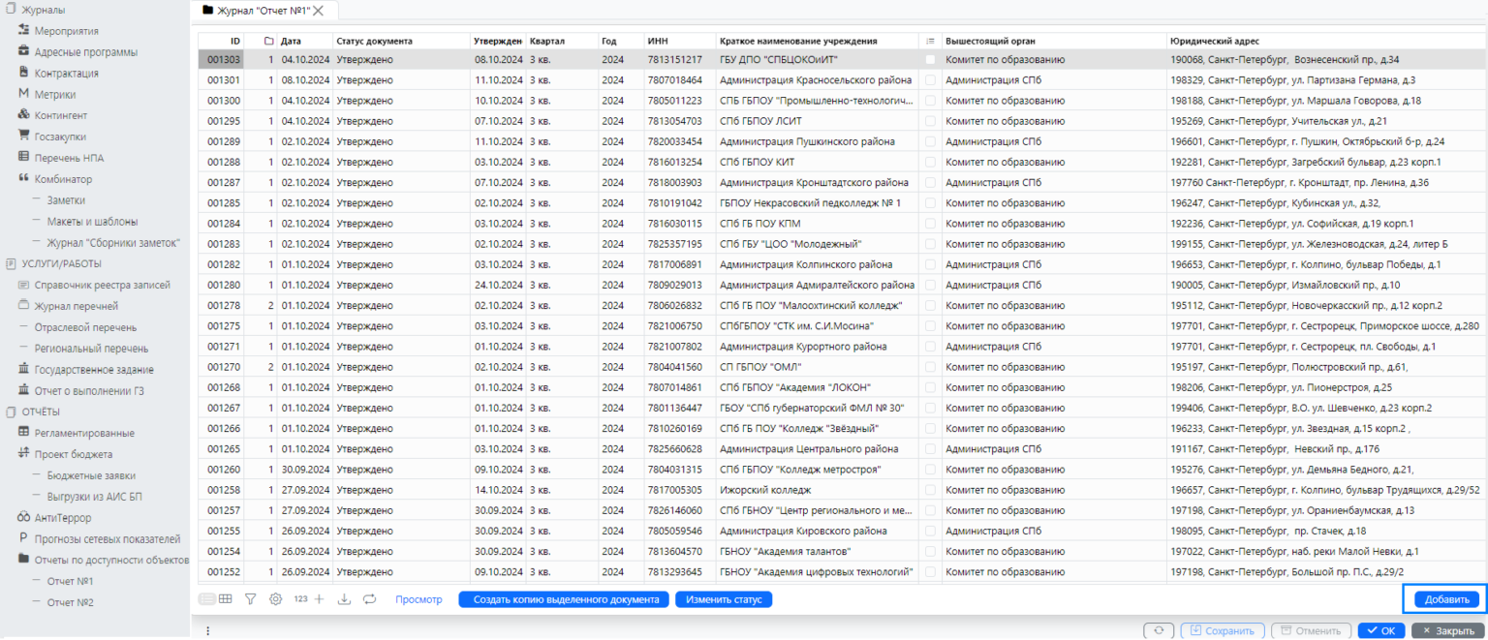Collapse the Журналы section in sidebar
This screenshot has height=640, width=1488.
click(x=44, y=10)
